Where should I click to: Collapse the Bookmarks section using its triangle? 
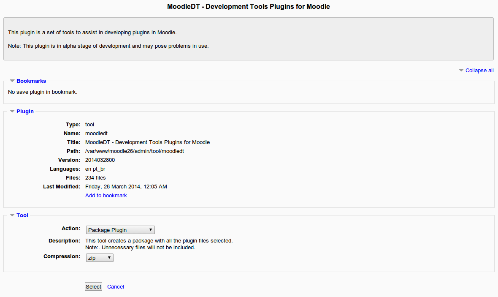pos(12,81)
